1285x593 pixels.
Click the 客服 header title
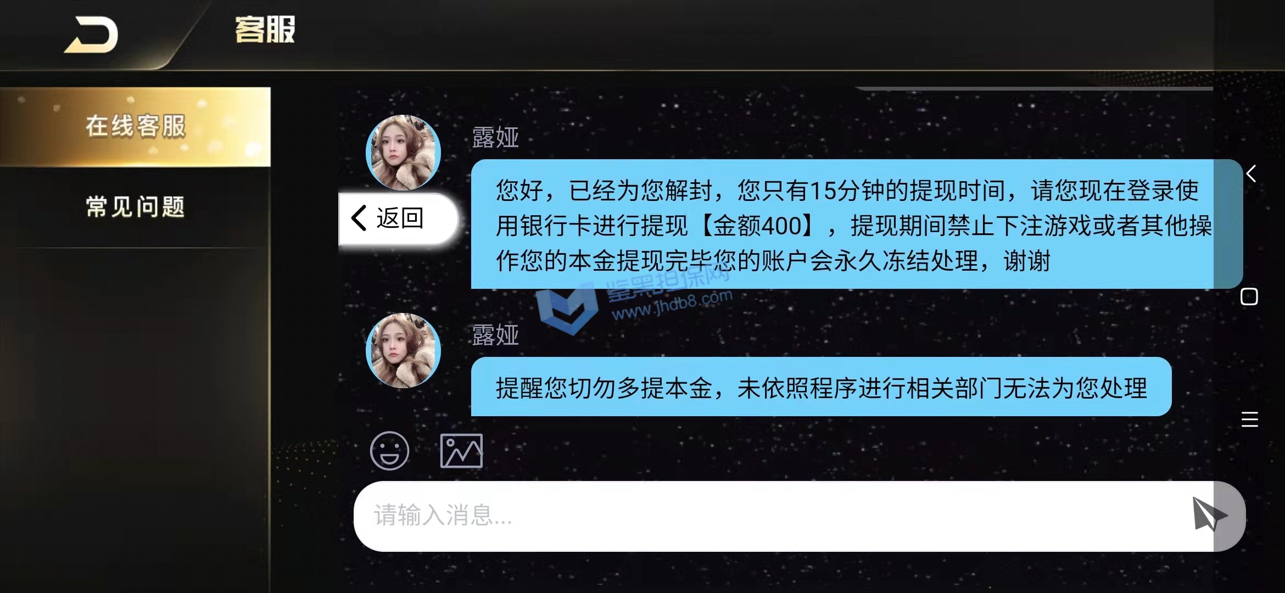(x=265, y=30)
